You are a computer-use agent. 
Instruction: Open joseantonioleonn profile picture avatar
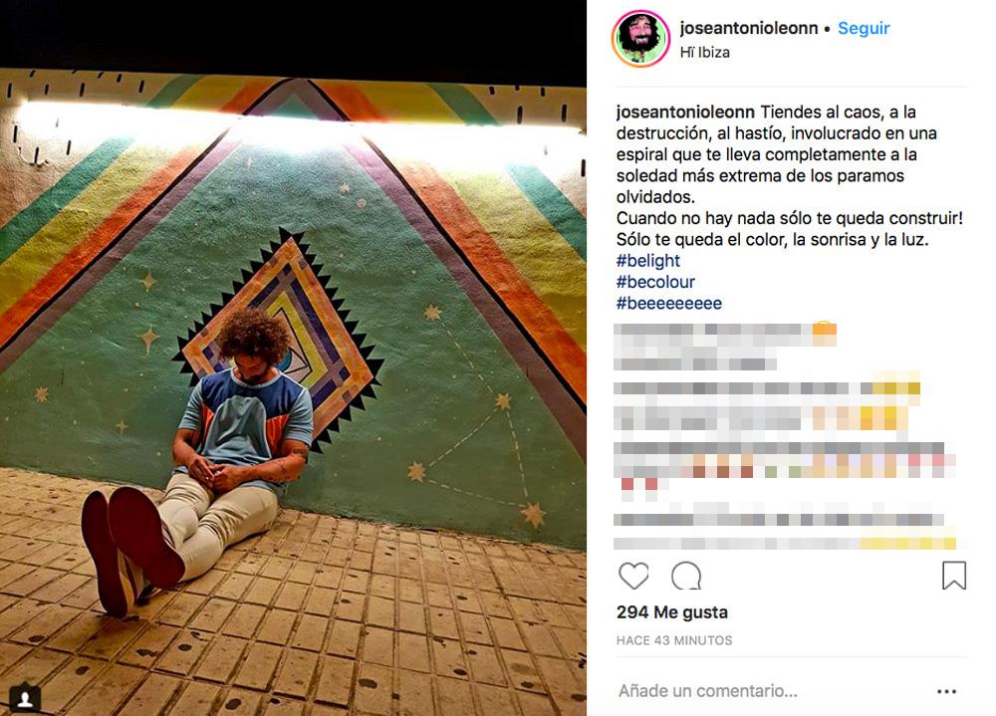640,39
